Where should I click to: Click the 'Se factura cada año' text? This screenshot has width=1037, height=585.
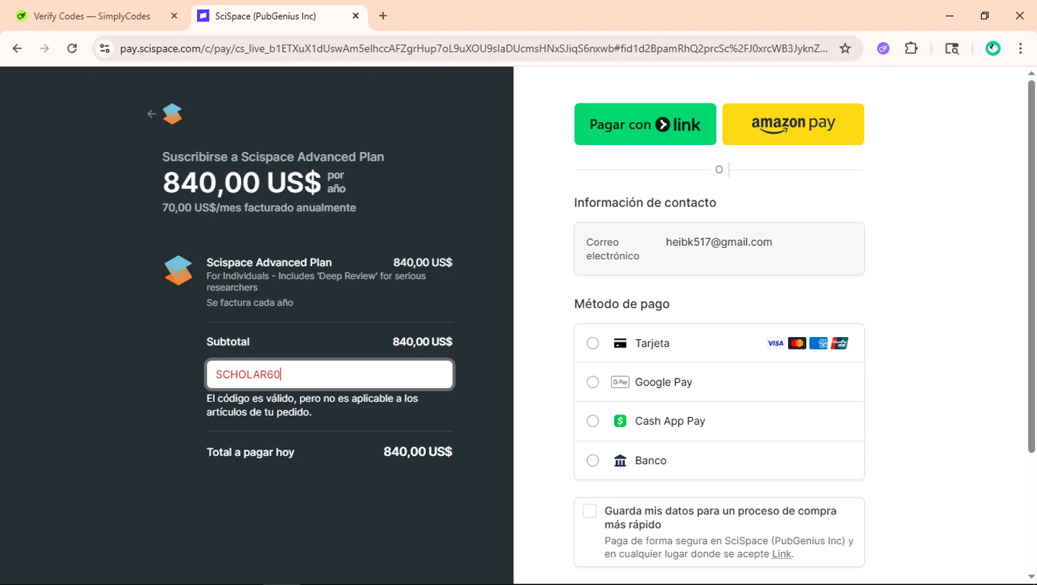250,303
